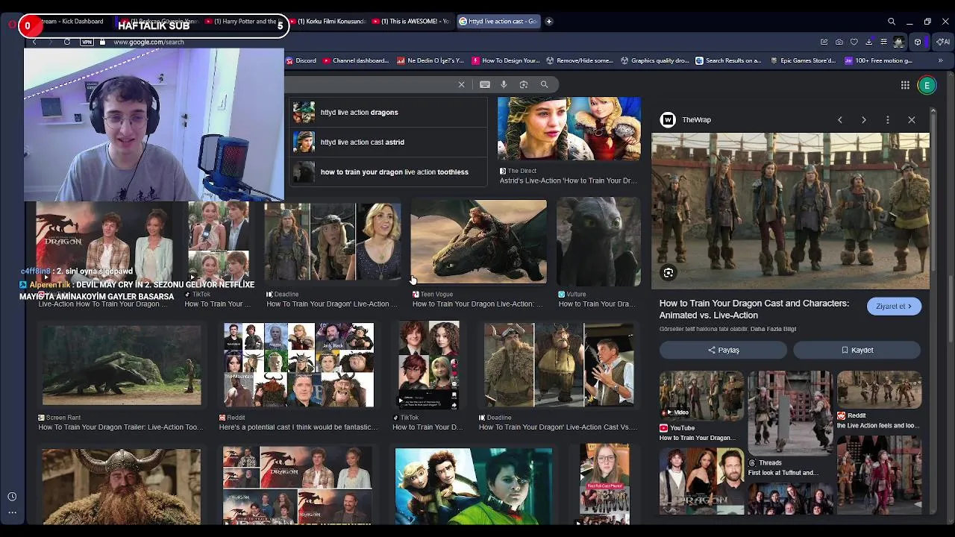Focus the www.google.com/search address field
Image resolution: width=955 pixels, height=537 pixels.
coord(148,43)
